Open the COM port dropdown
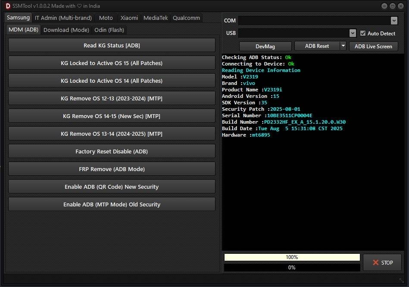409x287 pixels. pos(393,20)
